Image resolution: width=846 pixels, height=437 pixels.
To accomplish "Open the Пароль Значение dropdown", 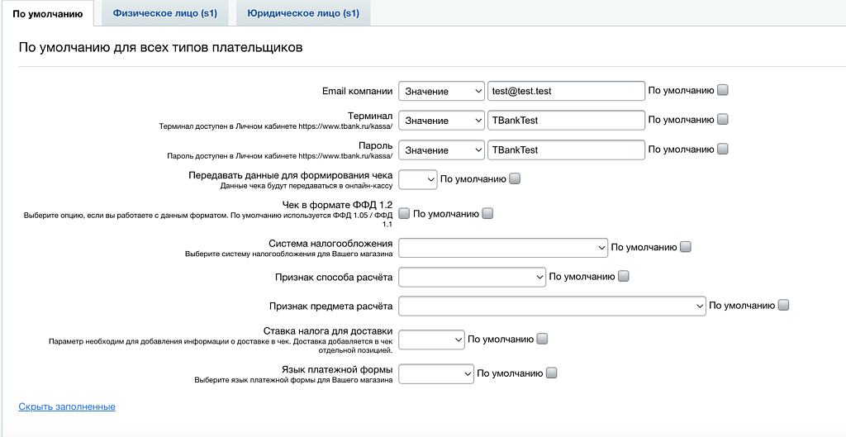I will click(441, 150).
